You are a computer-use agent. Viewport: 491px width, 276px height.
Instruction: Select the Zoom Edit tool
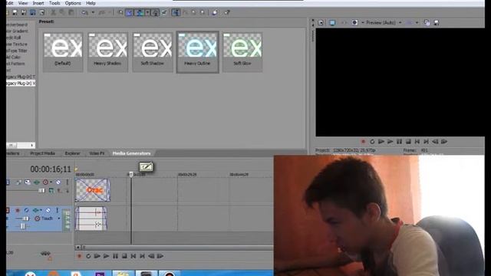pyautogui.click(x=203, y=12)
